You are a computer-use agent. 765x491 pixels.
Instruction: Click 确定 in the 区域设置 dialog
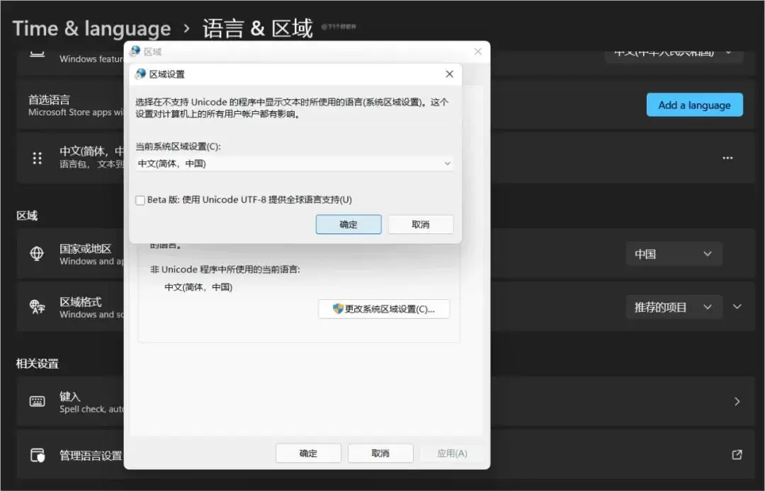348,224
